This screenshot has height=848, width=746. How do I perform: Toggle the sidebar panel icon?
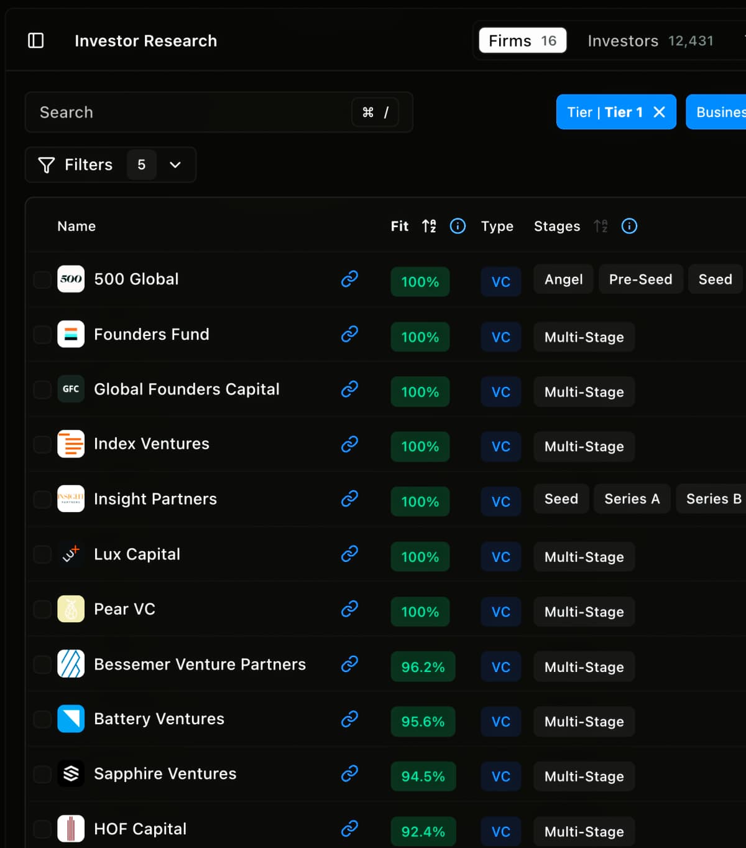(x=36, y=41)
